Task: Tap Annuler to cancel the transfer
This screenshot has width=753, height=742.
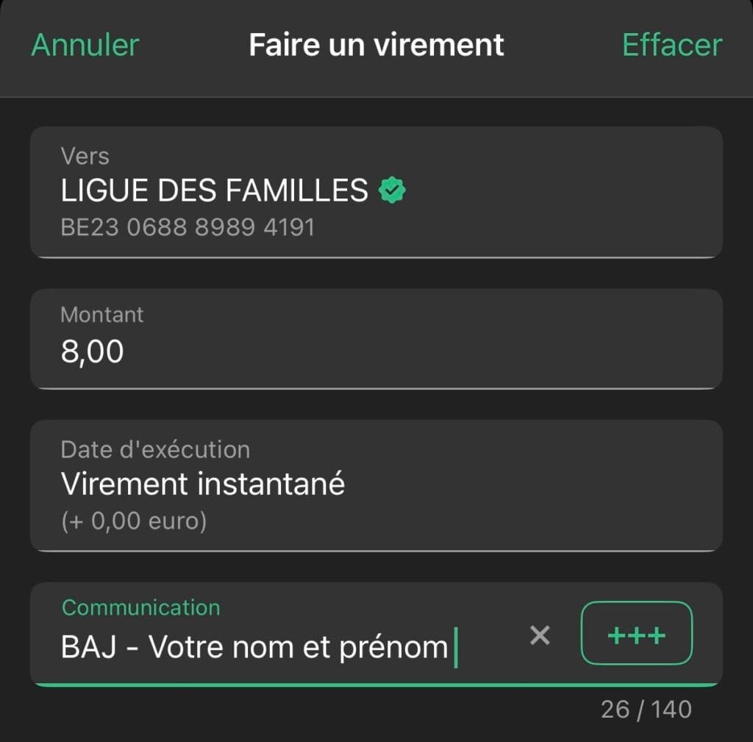Action: 85,45
